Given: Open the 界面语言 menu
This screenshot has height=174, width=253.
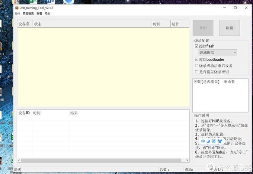Looking at the screenshot, I should [x=28, y=14].
